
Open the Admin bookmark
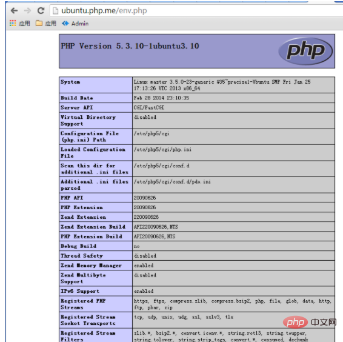[x=75, y=24]
